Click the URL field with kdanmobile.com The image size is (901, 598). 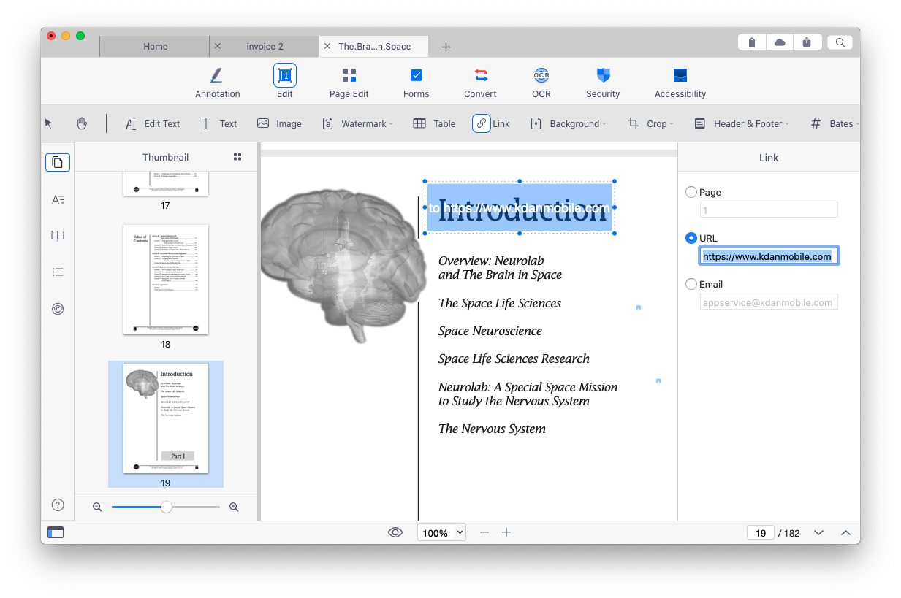(769, 256)
